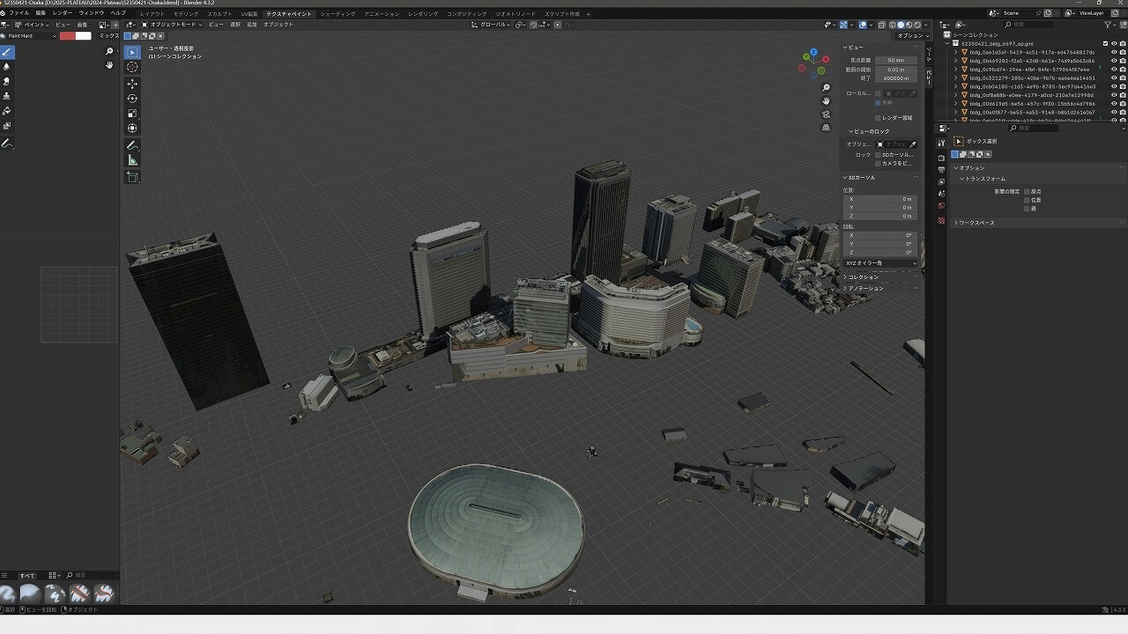The image size is (1128, 634).
Task: Switch to the シェーディング workspace tab
Action: (338, 14)
